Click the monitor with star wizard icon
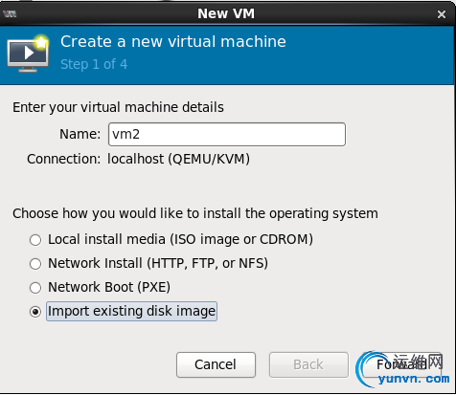 click(x=28, y=53)
